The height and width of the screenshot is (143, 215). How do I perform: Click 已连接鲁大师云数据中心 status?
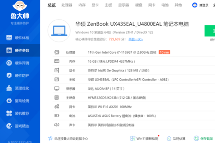pos(71,139)
